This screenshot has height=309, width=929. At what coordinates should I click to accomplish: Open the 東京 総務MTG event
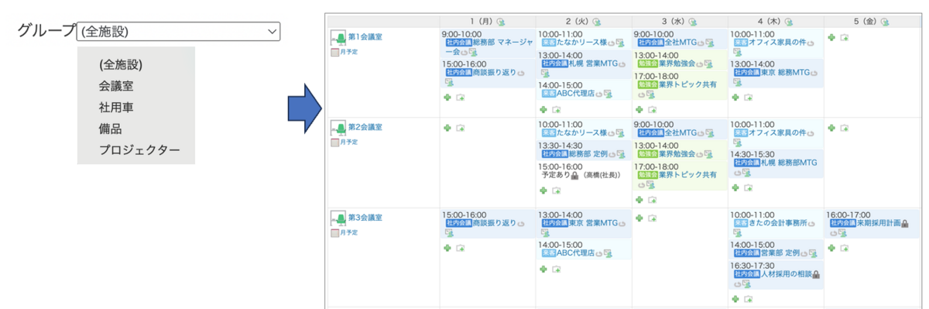tap(785, 72)
